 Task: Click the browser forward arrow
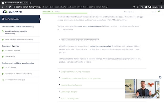(6, 7)
